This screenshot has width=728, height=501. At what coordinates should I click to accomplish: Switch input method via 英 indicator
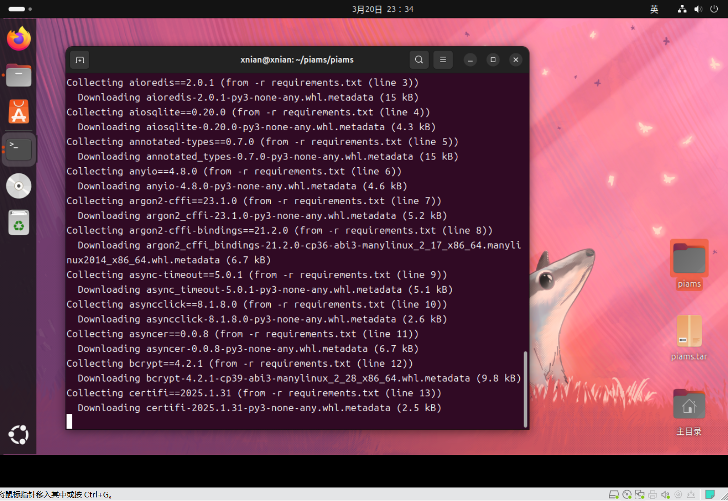click(x=654, y=9)
